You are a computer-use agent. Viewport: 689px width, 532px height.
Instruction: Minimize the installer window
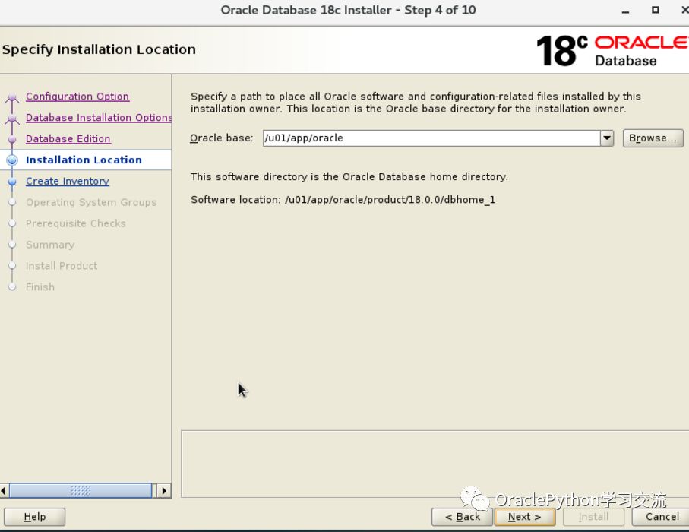pos(625,11)
